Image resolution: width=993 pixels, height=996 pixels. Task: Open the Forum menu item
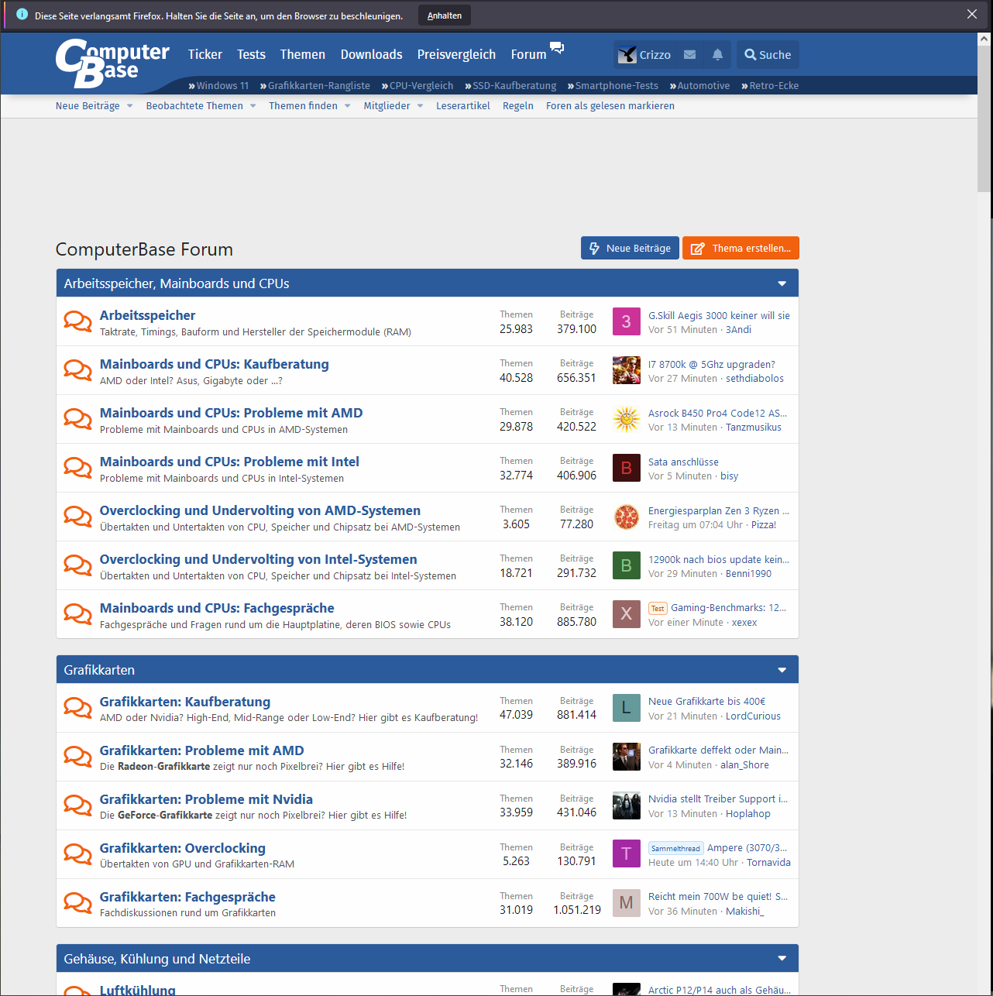click(528, 54)
